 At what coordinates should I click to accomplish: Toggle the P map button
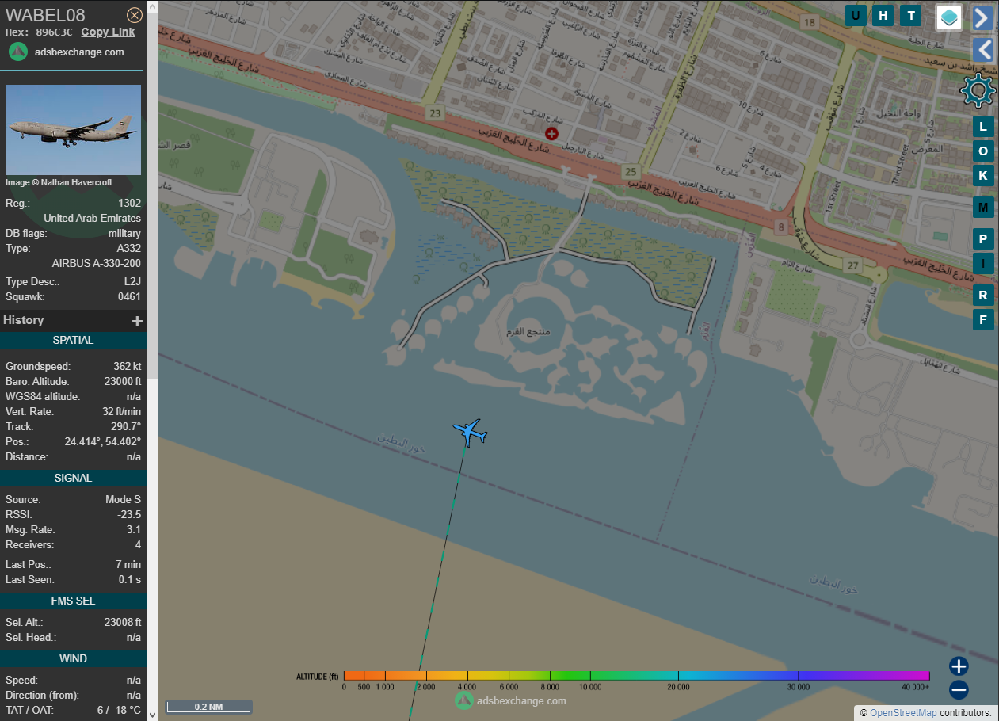983,238
